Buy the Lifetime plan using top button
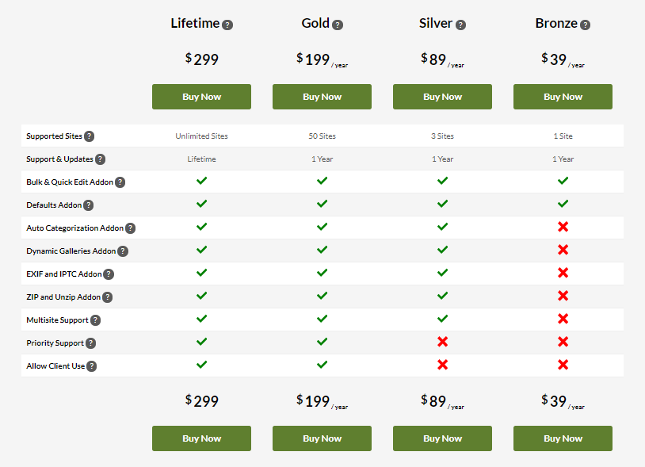 (201, 97)
